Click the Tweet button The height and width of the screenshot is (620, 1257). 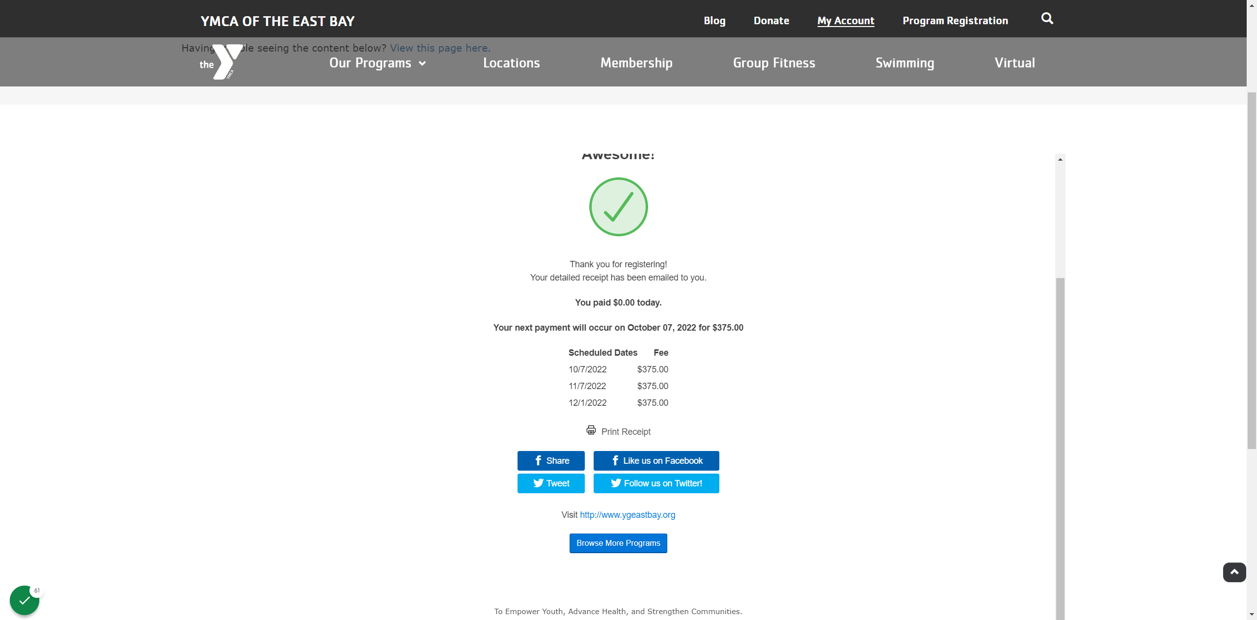(x=551, y=483)
